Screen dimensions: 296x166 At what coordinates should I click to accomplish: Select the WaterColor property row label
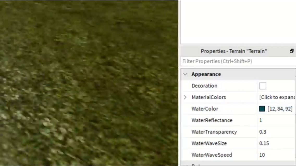click(x=205, y=109)
